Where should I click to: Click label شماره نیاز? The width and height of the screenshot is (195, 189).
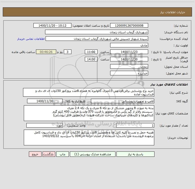(181, 26)
